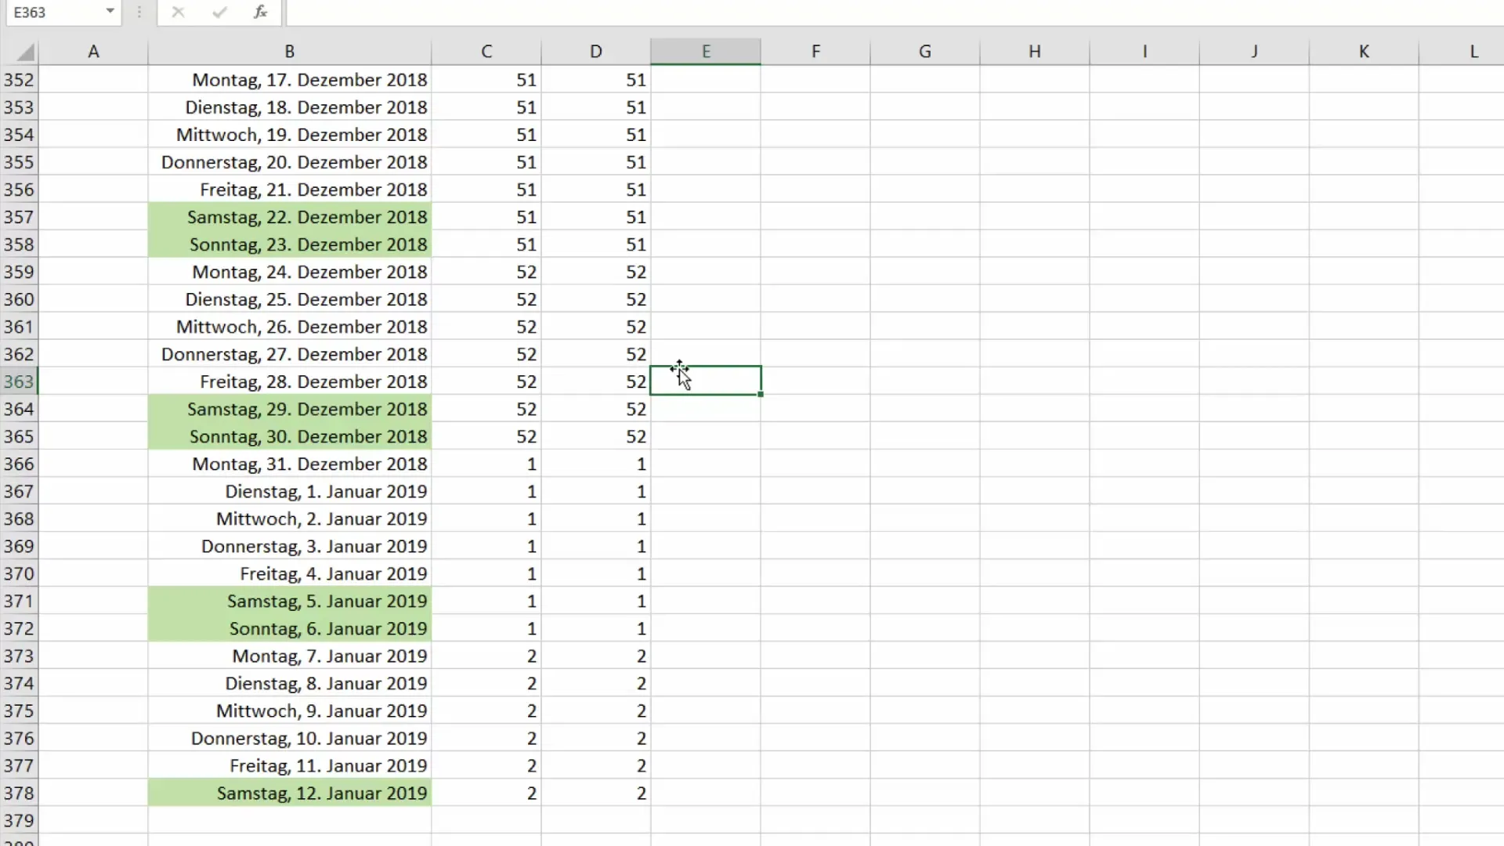Screen dimensions: 1504x846
Task: Click column C value in row 359
Action: coord(486,272)
